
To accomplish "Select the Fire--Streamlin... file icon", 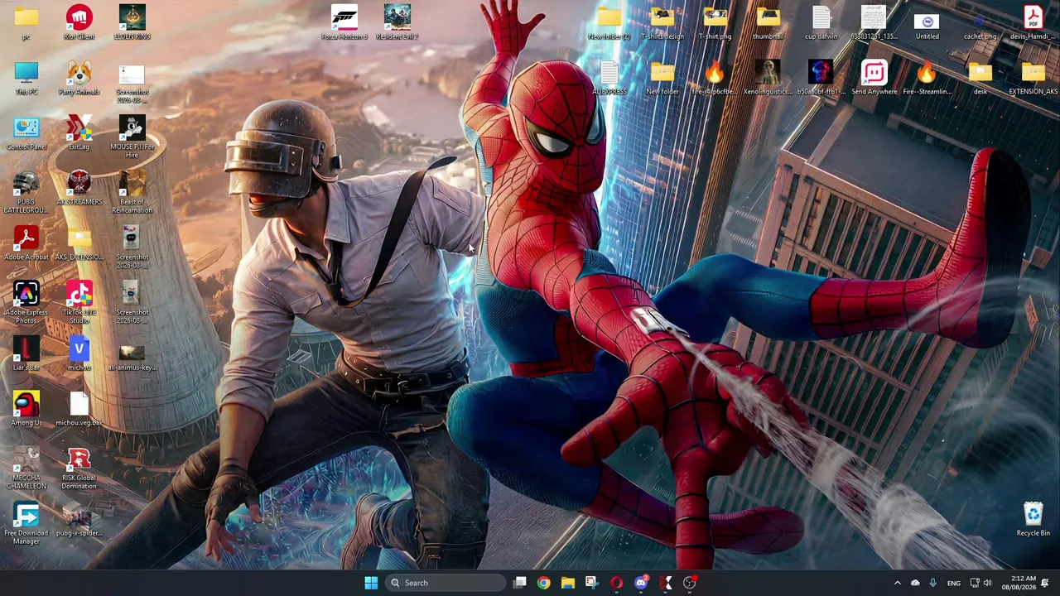I will [x=927, y=78].
